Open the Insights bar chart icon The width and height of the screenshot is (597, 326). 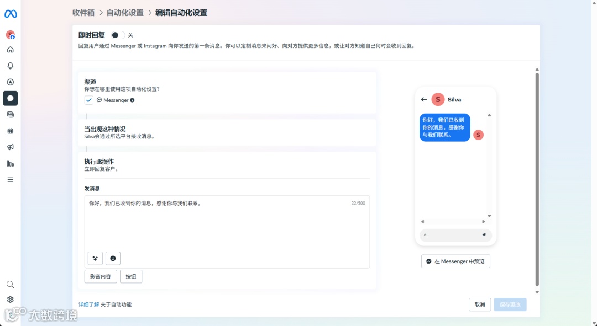tap(11, 163)
